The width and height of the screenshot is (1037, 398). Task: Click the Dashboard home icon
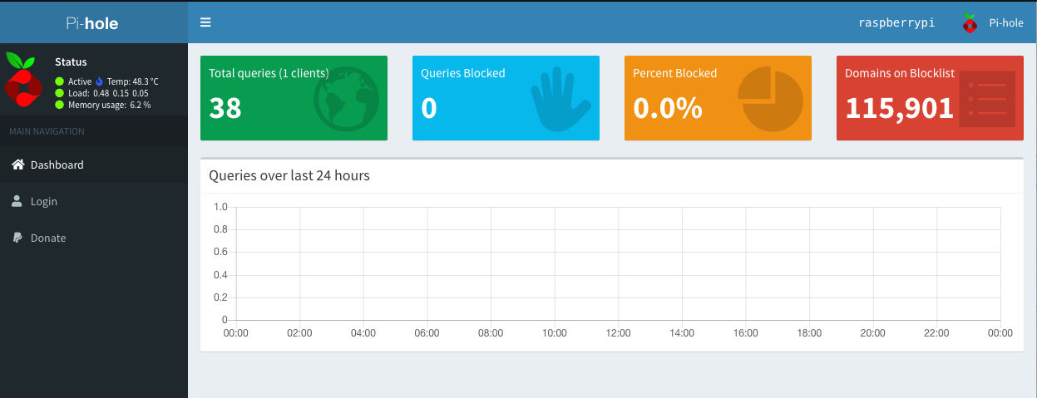point(17,165)
